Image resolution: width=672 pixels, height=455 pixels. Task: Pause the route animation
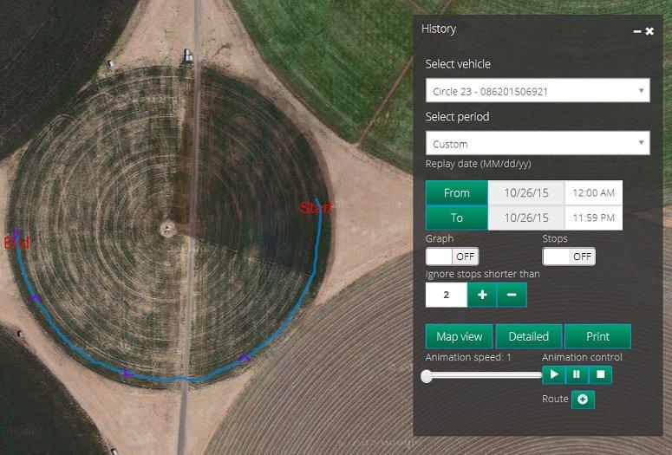(x=577, y=375)
